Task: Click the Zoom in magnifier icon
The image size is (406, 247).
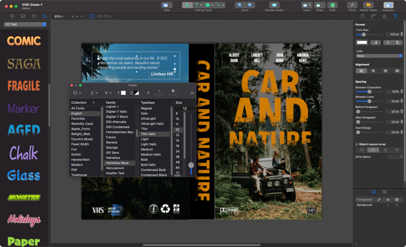Action: click(x=250, y=5)
